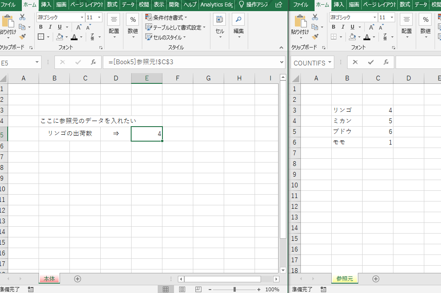Click insert function fx in left window
The width and height of the screenshot is (441, 293).
coord(93,62)
